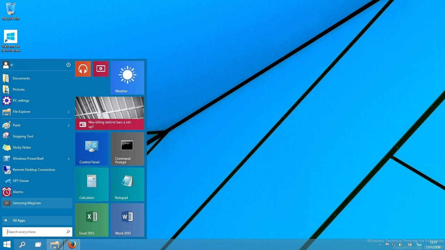The width and height of the screenshot is (445, 250).
Task: Expand the Windows PowerShell submenu arrow
Action: coord(68,159)
